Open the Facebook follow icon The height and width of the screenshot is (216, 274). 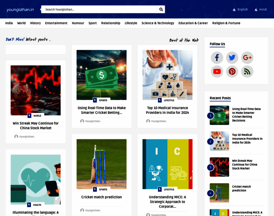217,58
